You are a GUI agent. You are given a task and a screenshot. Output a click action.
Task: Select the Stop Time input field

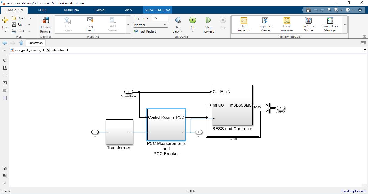point(159,18)
